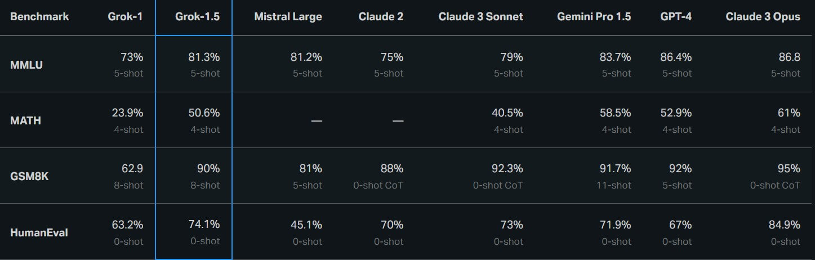
Task: Click Mistral Large's 45.1% HumanEval score
Action: point(307,225)
